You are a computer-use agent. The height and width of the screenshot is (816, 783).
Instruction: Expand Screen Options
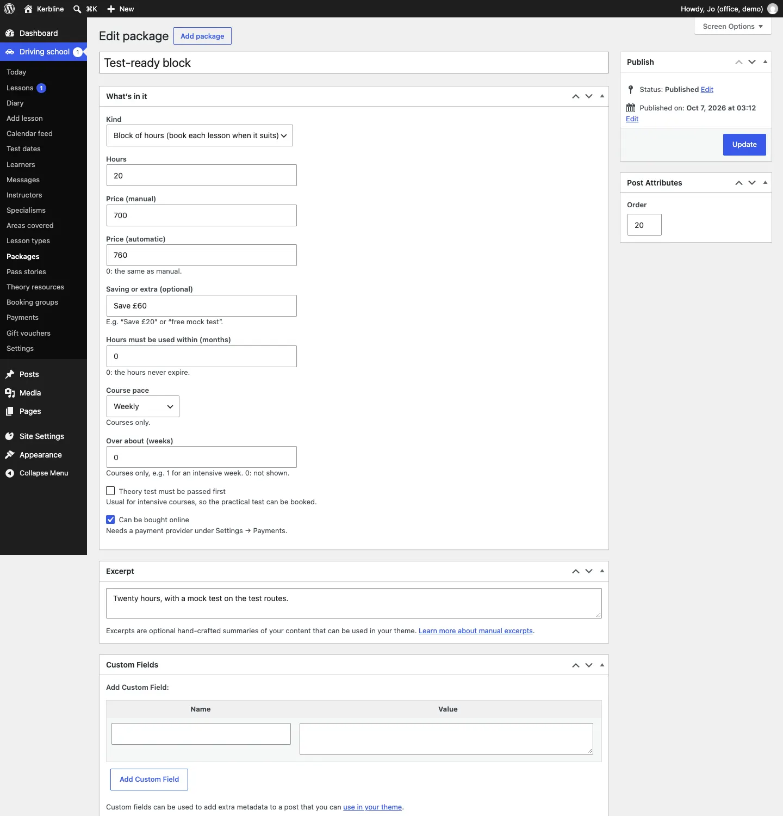(x=733, y=26)
